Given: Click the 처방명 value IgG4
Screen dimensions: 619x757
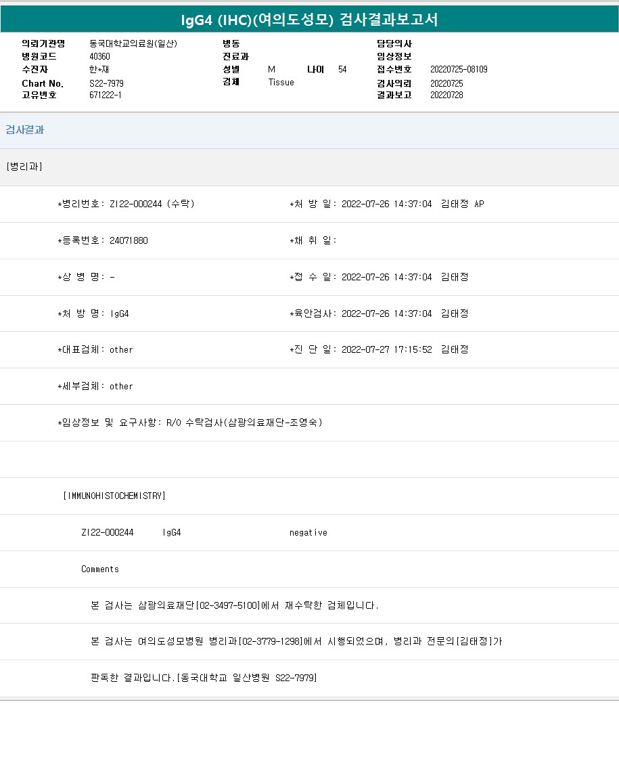Looking at the screenshot, I should click(119, 313).
